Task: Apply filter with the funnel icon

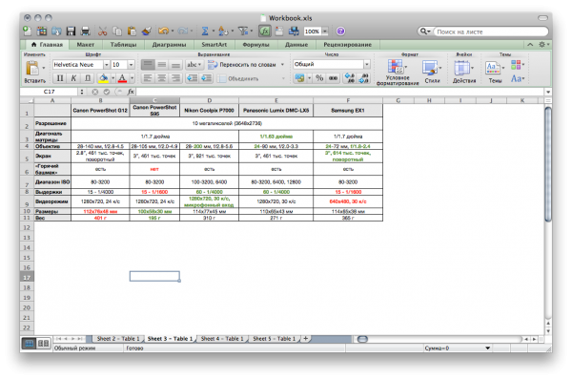Action: (x=243, y=32)
